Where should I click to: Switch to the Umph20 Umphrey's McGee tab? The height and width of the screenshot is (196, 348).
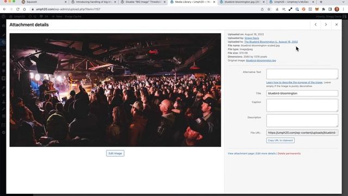[x=291, y=2]
